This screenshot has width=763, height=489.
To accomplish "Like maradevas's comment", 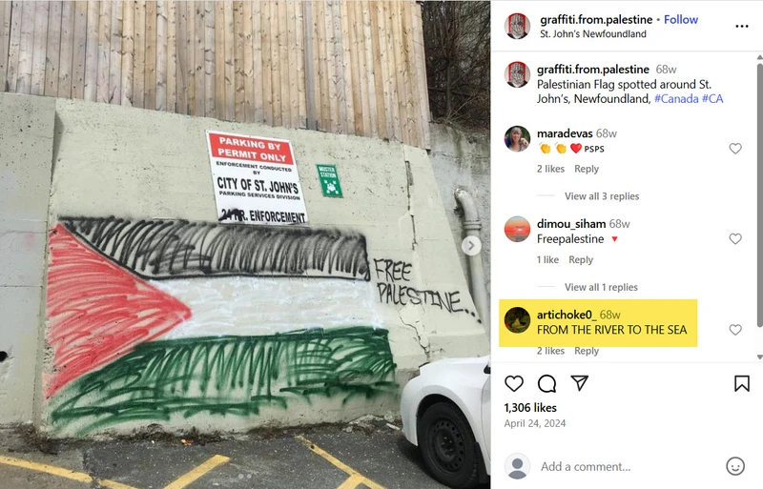I will pos(735,149).
